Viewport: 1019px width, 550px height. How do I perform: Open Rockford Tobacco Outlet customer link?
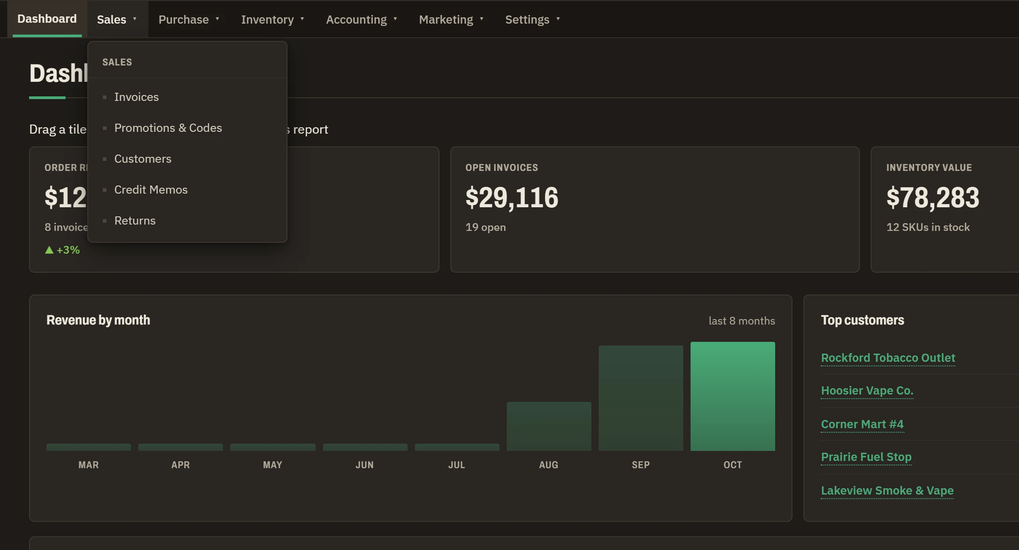[x=888, y=358]
